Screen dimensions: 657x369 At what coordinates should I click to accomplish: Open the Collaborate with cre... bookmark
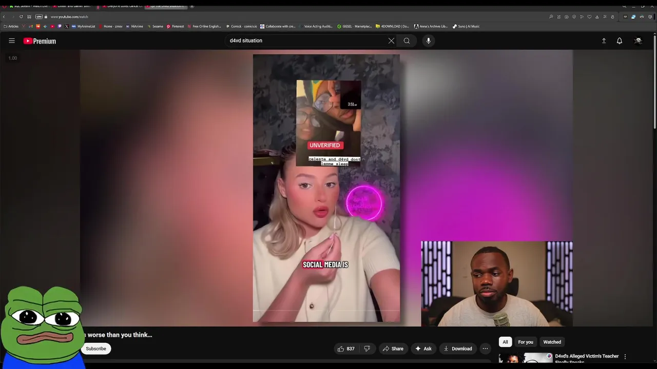[278, 26]
